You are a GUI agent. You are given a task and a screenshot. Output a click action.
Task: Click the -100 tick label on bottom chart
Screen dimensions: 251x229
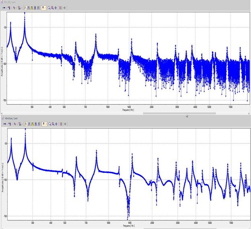(5, 180)
